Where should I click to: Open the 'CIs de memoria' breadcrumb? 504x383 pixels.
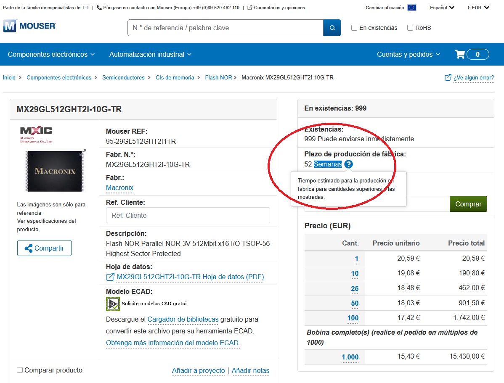click(175, 77)
